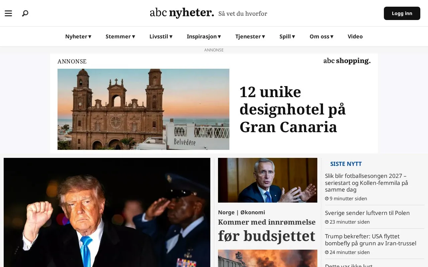Click the Så vet du hvorfor tagline
This screenshot has height=267, width=428.
[x=243, y=14]
